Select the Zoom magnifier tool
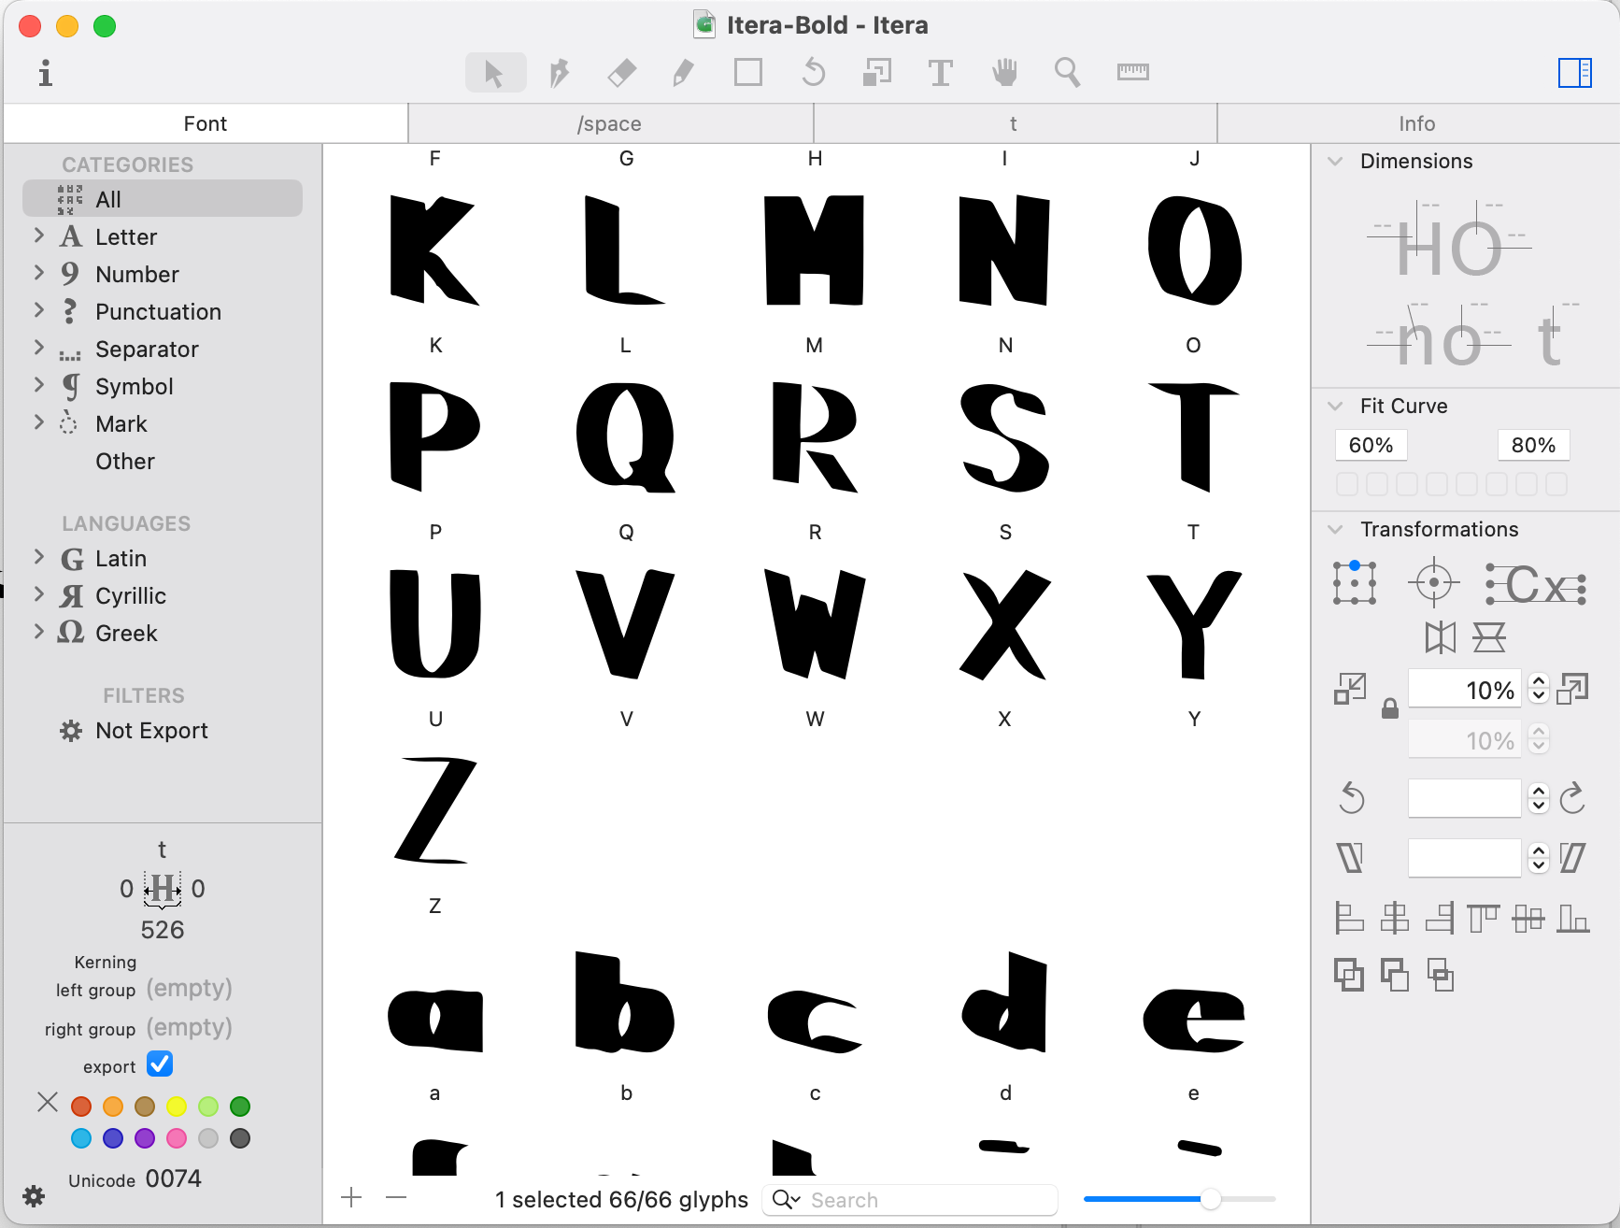The width and height of the screenshot is (1620, 1228). [x=1067, y=73]
